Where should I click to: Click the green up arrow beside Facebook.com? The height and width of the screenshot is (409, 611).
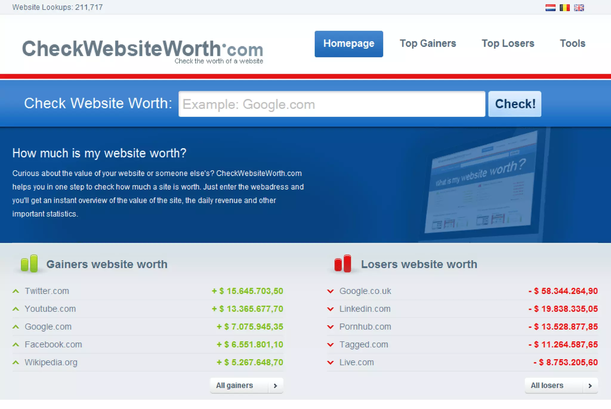(x=16, y=345)
